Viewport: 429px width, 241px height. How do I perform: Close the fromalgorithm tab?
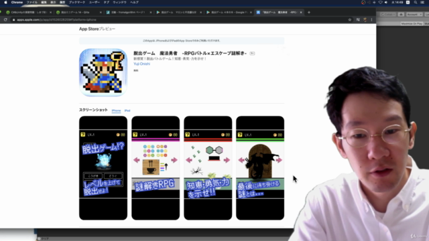151,12
